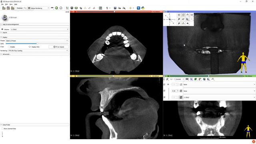Open the Models module shield icon

(x=72, y=8)
